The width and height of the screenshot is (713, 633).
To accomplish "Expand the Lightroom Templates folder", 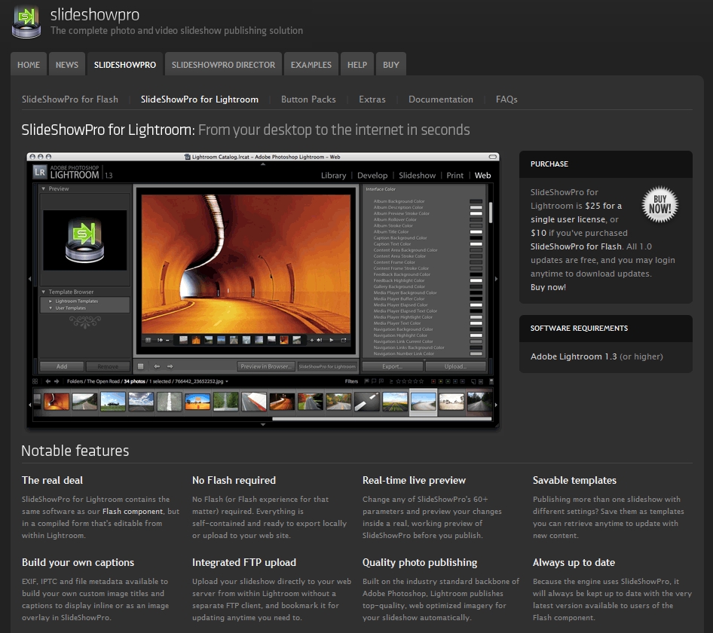I will (50, 301).
